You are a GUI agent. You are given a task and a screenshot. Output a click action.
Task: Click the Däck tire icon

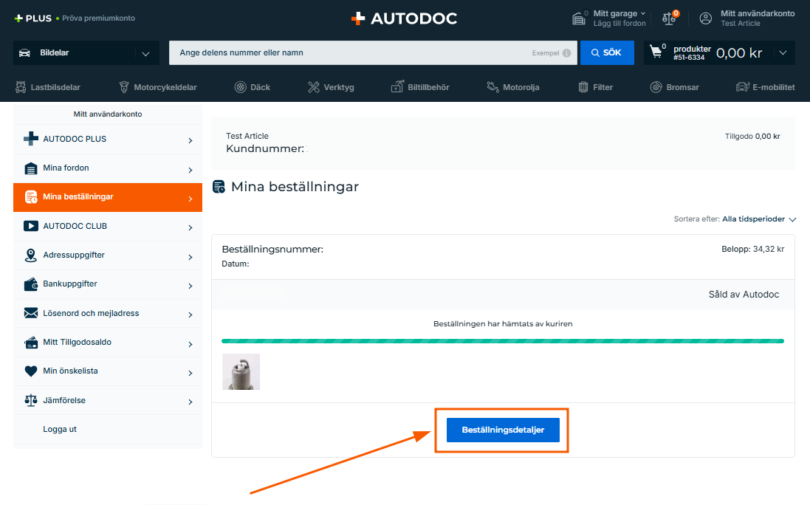[x=241, y=87]
